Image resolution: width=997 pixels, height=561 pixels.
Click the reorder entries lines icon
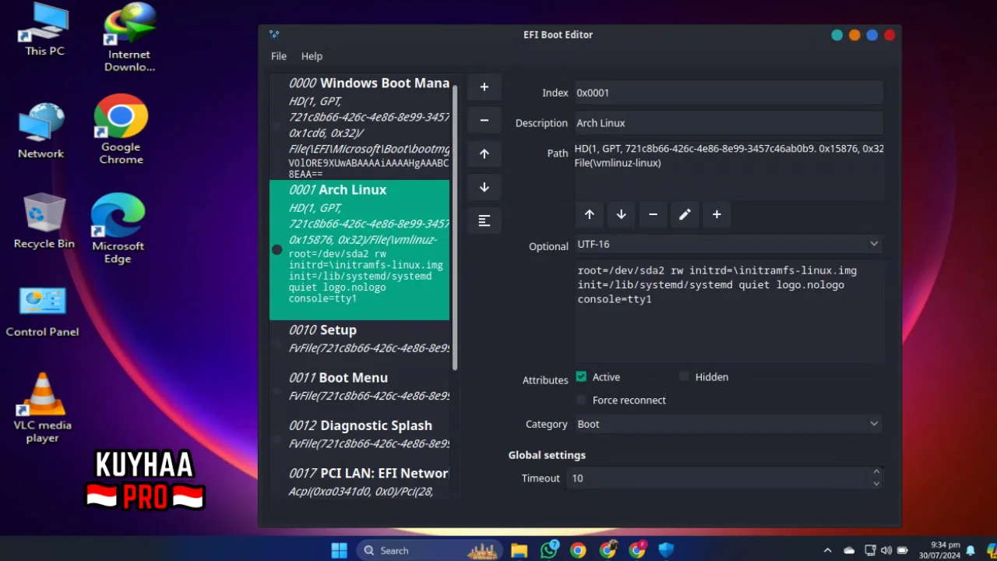point(484,221)
